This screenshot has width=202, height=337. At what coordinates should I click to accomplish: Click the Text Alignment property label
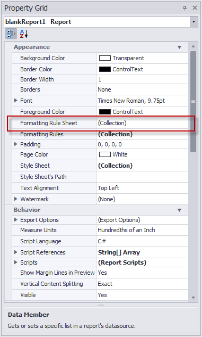[39, 188]
